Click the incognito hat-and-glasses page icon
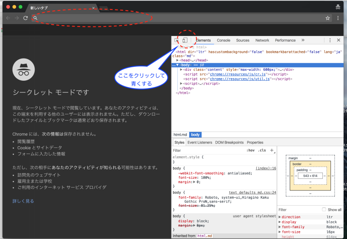347x239 pixels. 24,69
